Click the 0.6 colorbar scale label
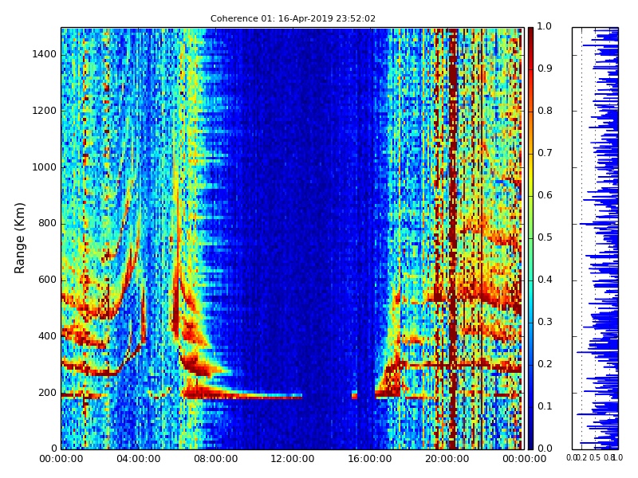Viewport: 638px width, 478px height. (x=545, y=195)
